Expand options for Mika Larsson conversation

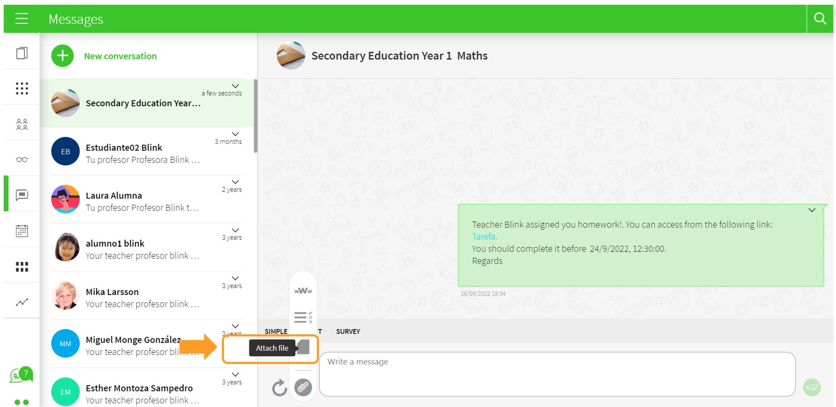pos(235,279)
